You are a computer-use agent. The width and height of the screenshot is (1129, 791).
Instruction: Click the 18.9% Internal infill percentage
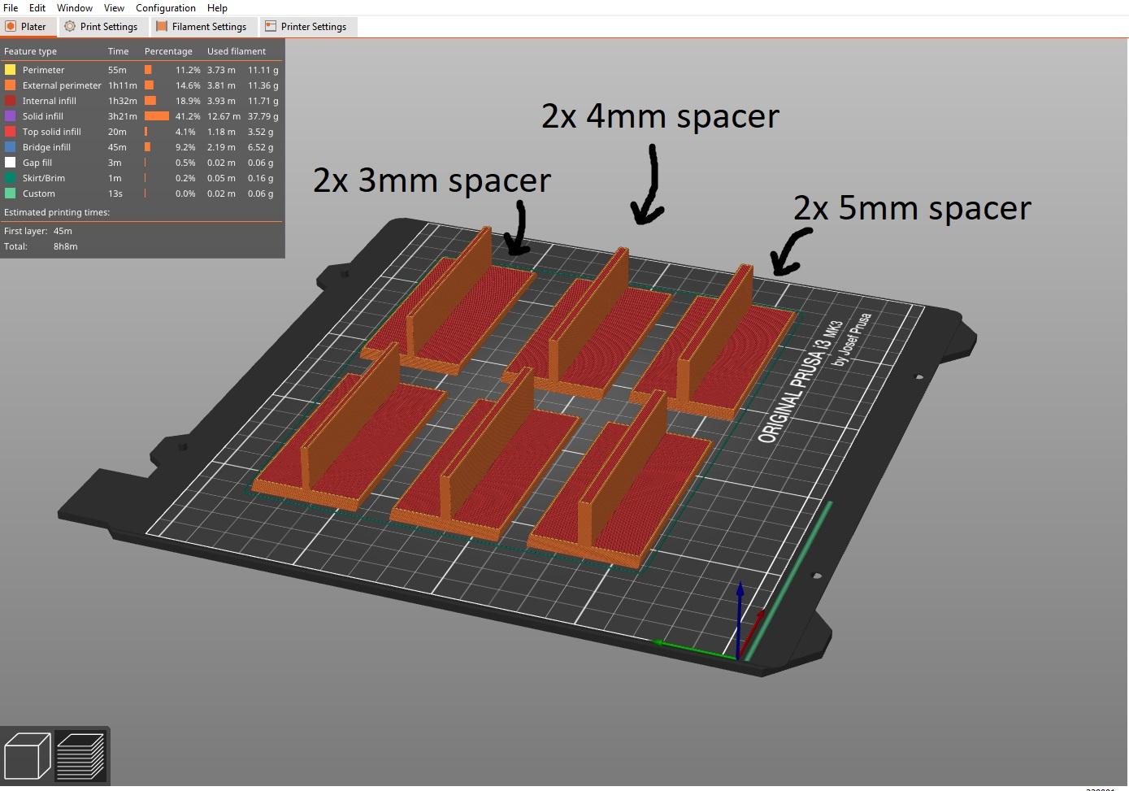click(x=188, y=101)
